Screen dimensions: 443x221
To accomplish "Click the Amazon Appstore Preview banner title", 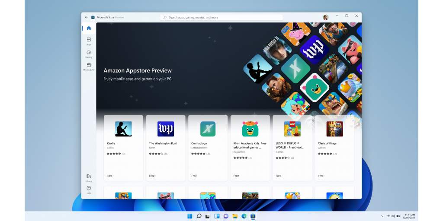I will pos(138,70).
